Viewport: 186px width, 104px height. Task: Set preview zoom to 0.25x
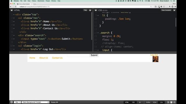point(148,102)
